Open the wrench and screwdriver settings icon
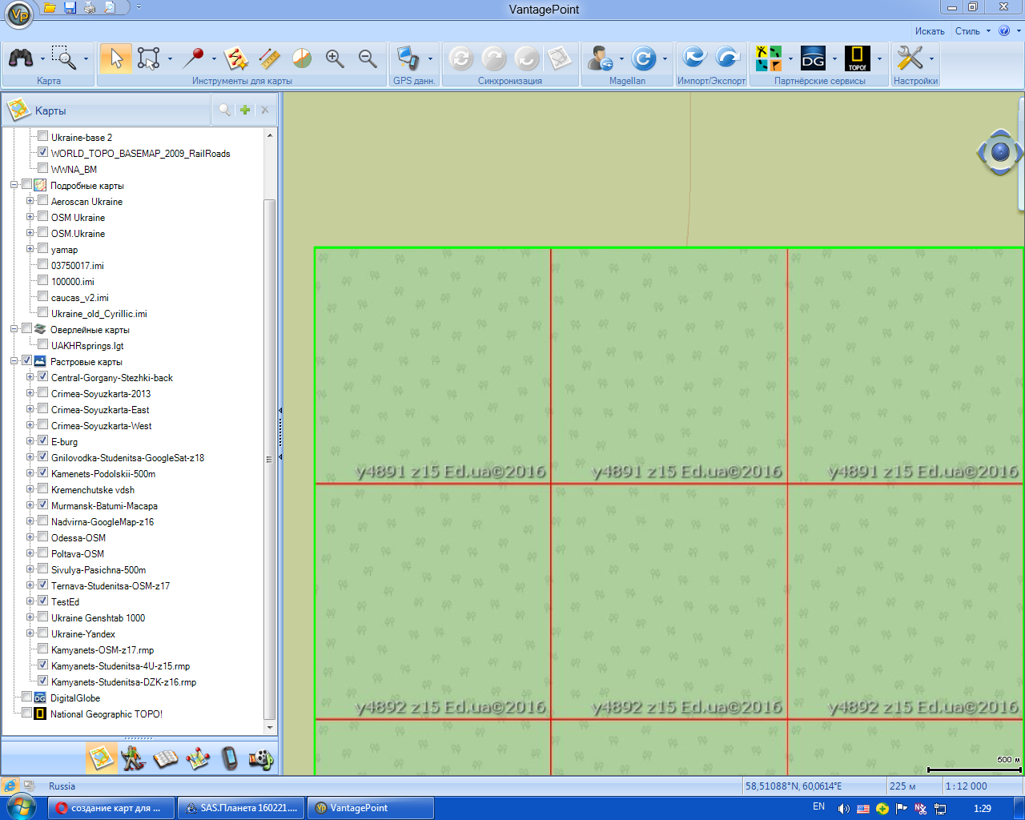This screenshot has height=820, width=1025. [910, 58]
